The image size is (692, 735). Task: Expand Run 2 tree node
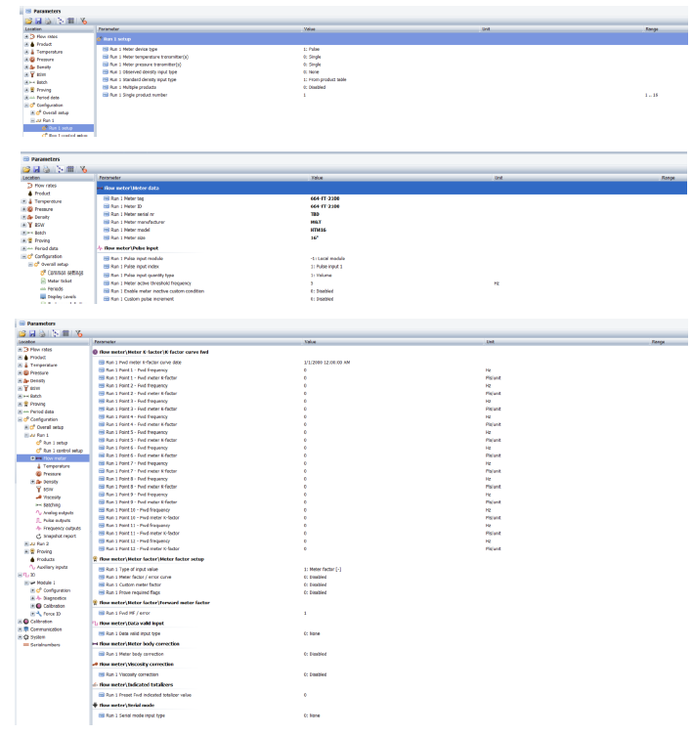26,543
